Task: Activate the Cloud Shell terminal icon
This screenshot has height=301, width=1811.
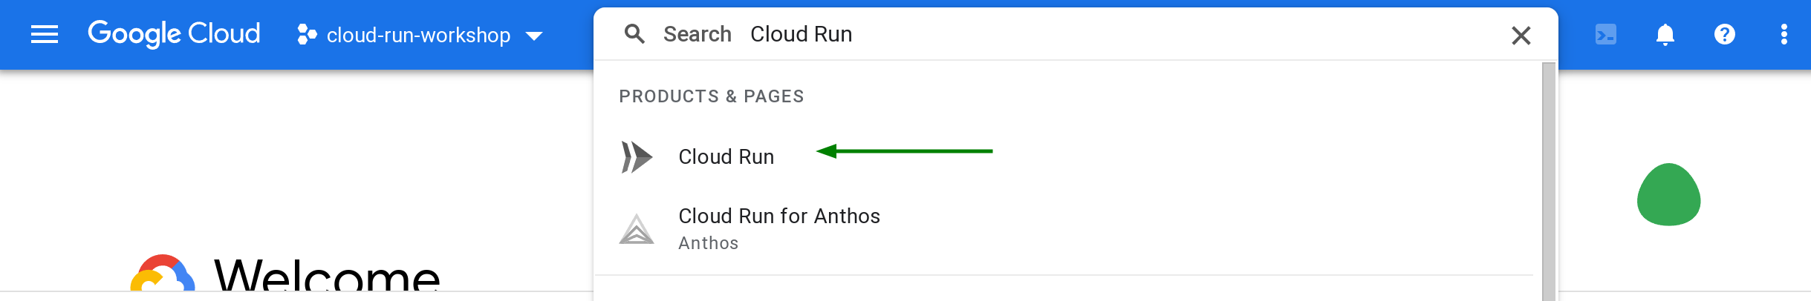Action: (1606, 34)
